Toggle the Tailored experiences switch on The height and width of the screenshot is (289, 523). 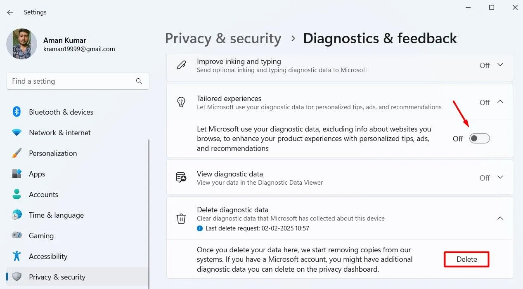479,139
